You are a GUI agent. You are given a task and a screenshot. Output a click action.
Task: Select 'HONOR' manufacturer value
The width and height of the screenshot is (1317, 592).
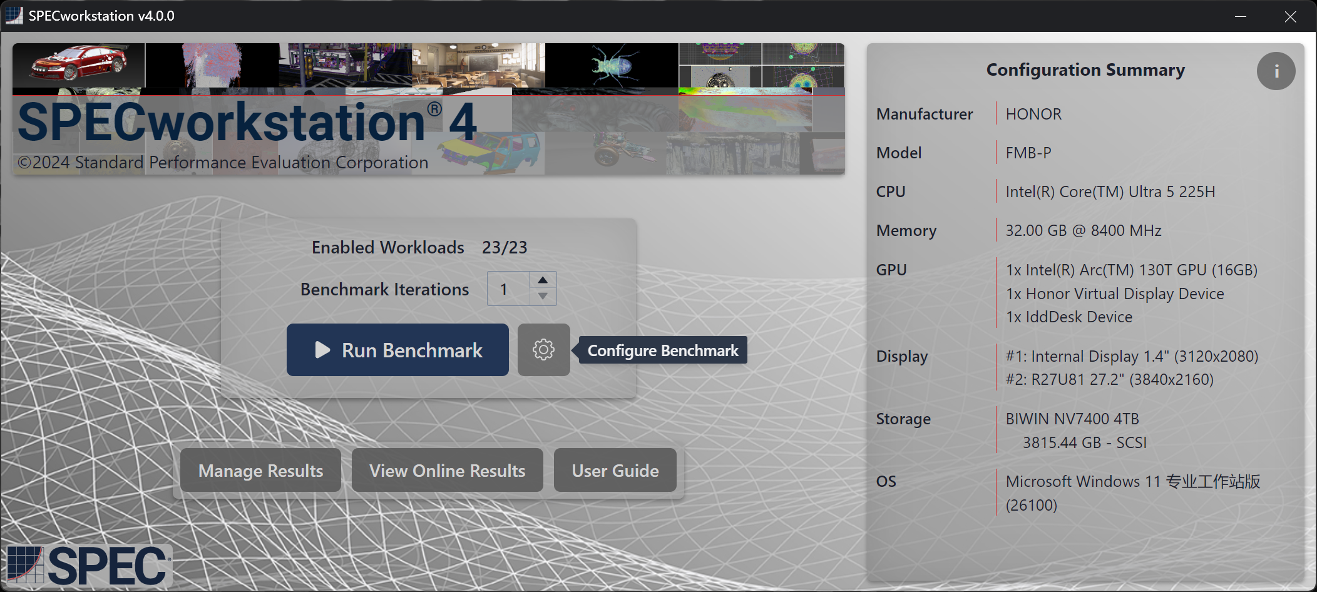coord(1033,114)
